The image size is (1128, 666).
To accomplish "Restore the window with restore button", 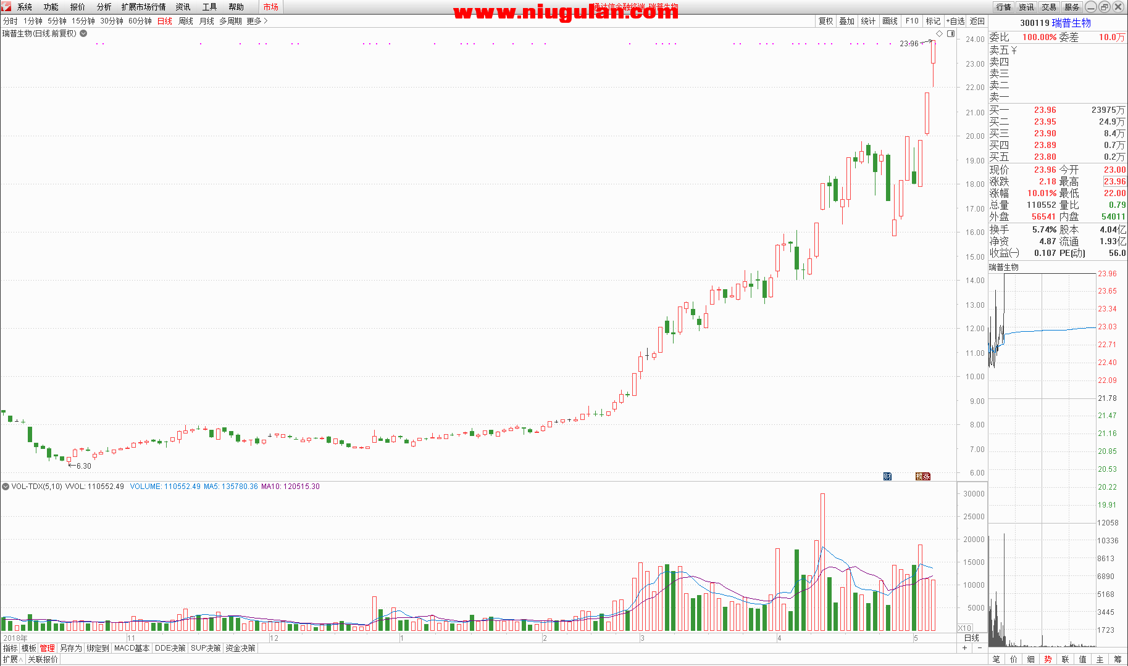I will click(1104, 7).
